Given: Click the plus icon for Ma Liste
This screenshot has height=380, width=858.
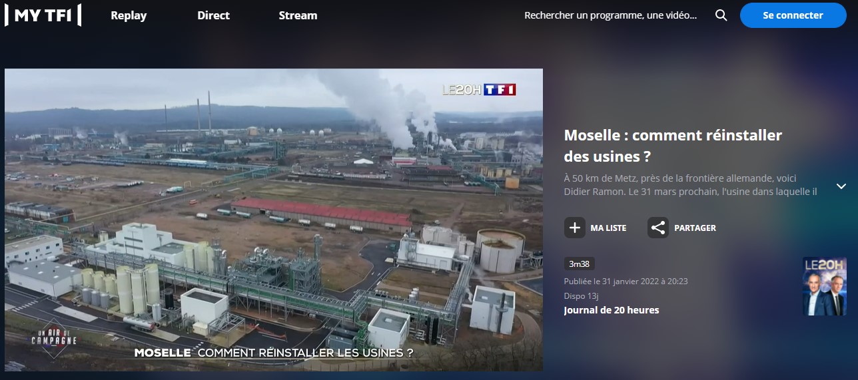Looking at the screenshot, I should click(575, 228).
